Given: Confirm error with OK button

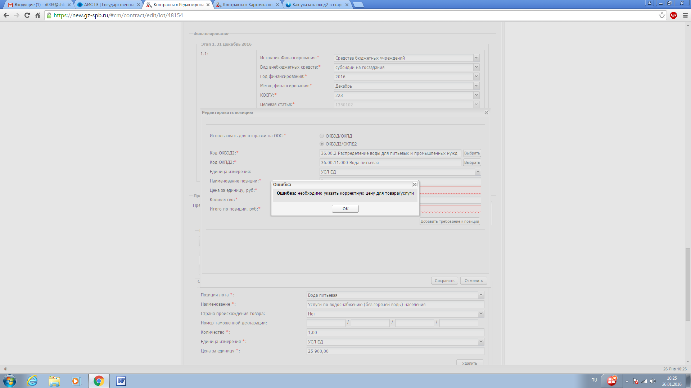Looking at the screenshot, I should 345,209.
